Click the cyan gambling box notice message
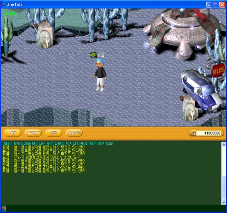 (x=58, y=143)
